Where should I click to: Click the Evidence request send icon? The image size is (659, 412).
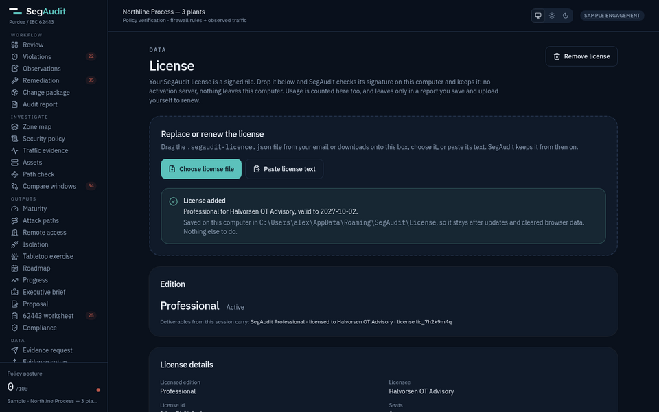[x=14, y=350]
